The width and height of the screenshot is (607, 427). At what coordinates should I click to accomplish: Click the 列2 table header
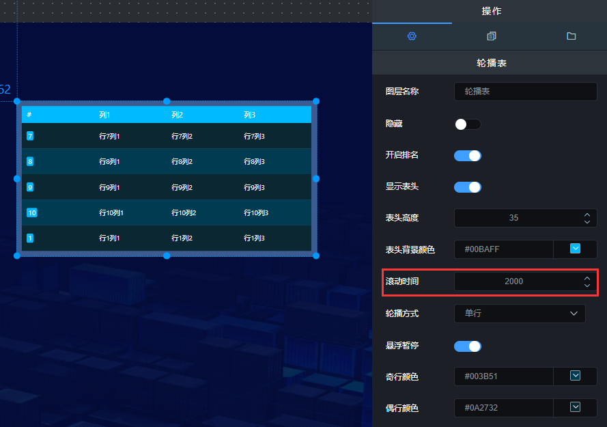coord(178,115)
